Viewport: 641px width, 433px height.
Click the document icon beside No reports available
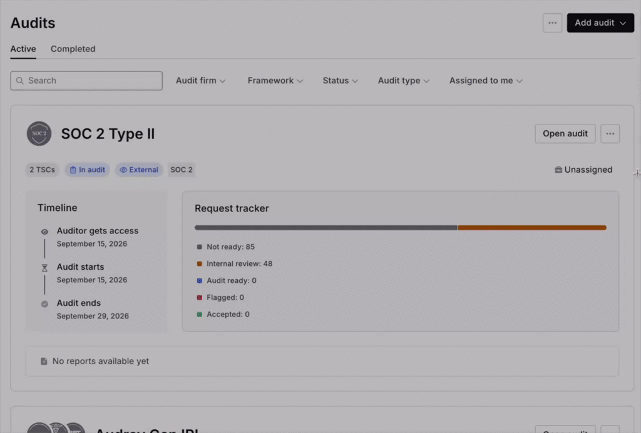tap(44, 361)
